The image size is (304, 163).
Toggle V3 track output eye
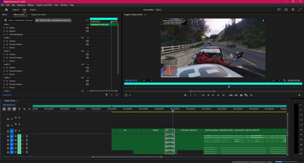pyautogui.click(x=19, y=118)
